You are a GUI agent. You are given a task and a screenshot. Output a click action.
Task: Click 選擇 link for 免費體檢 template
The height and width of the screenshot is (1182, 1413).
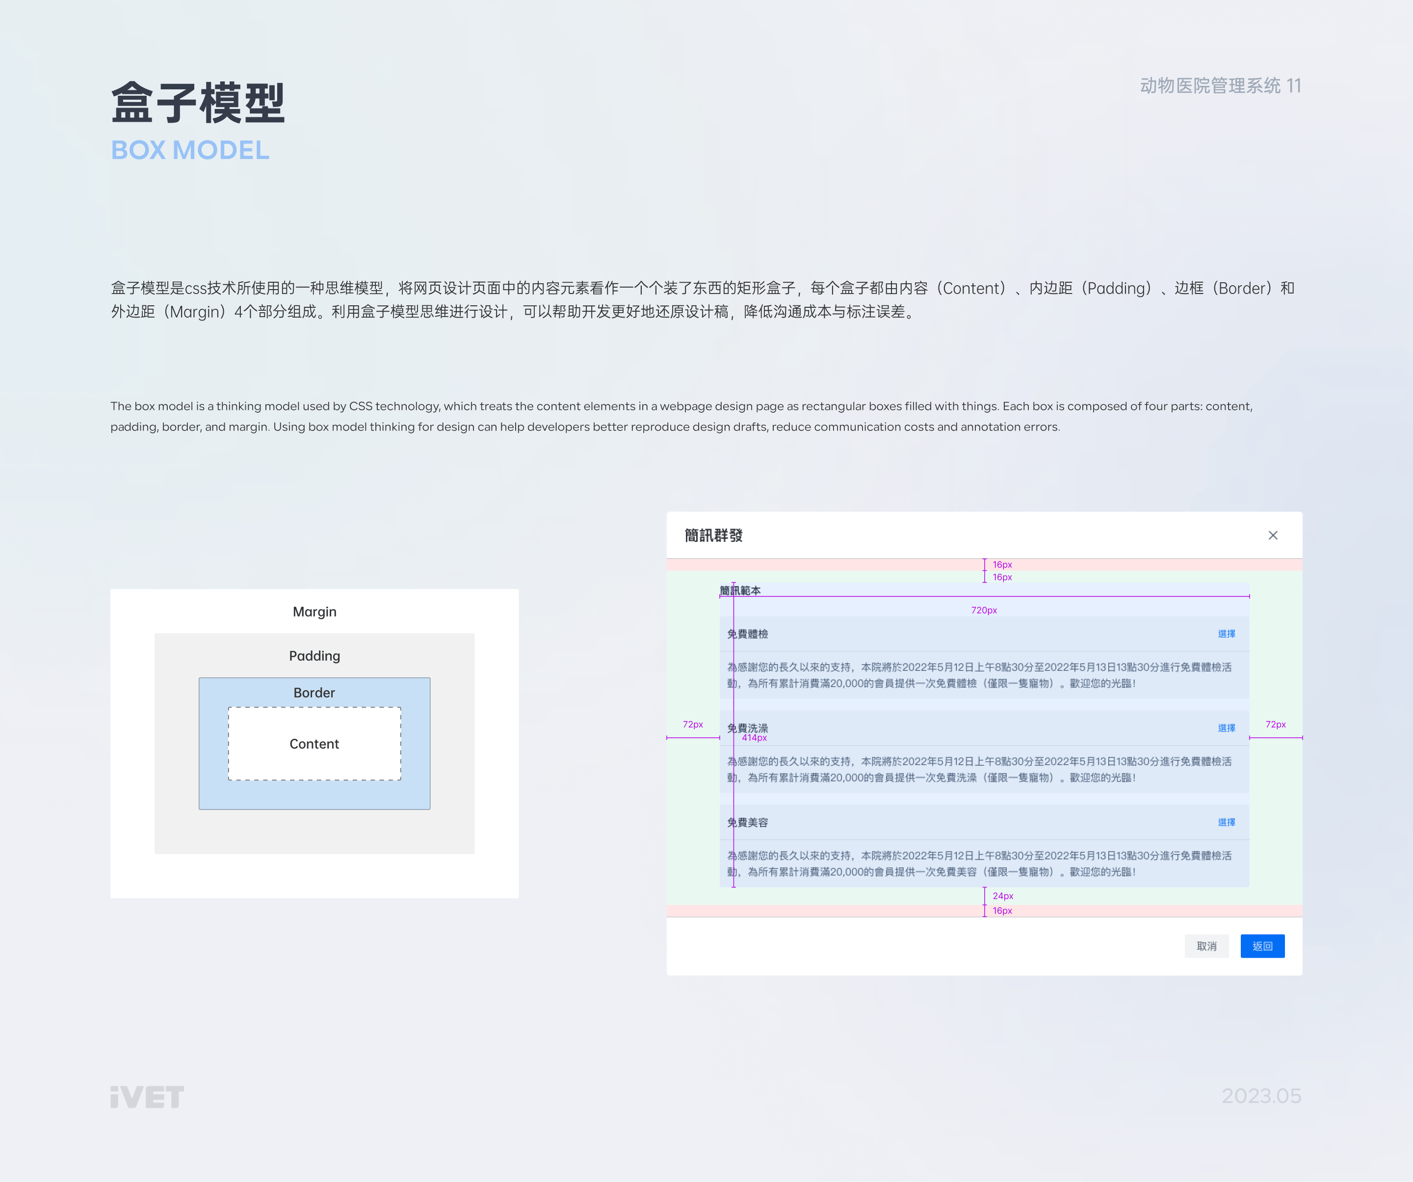(1227, 633)
